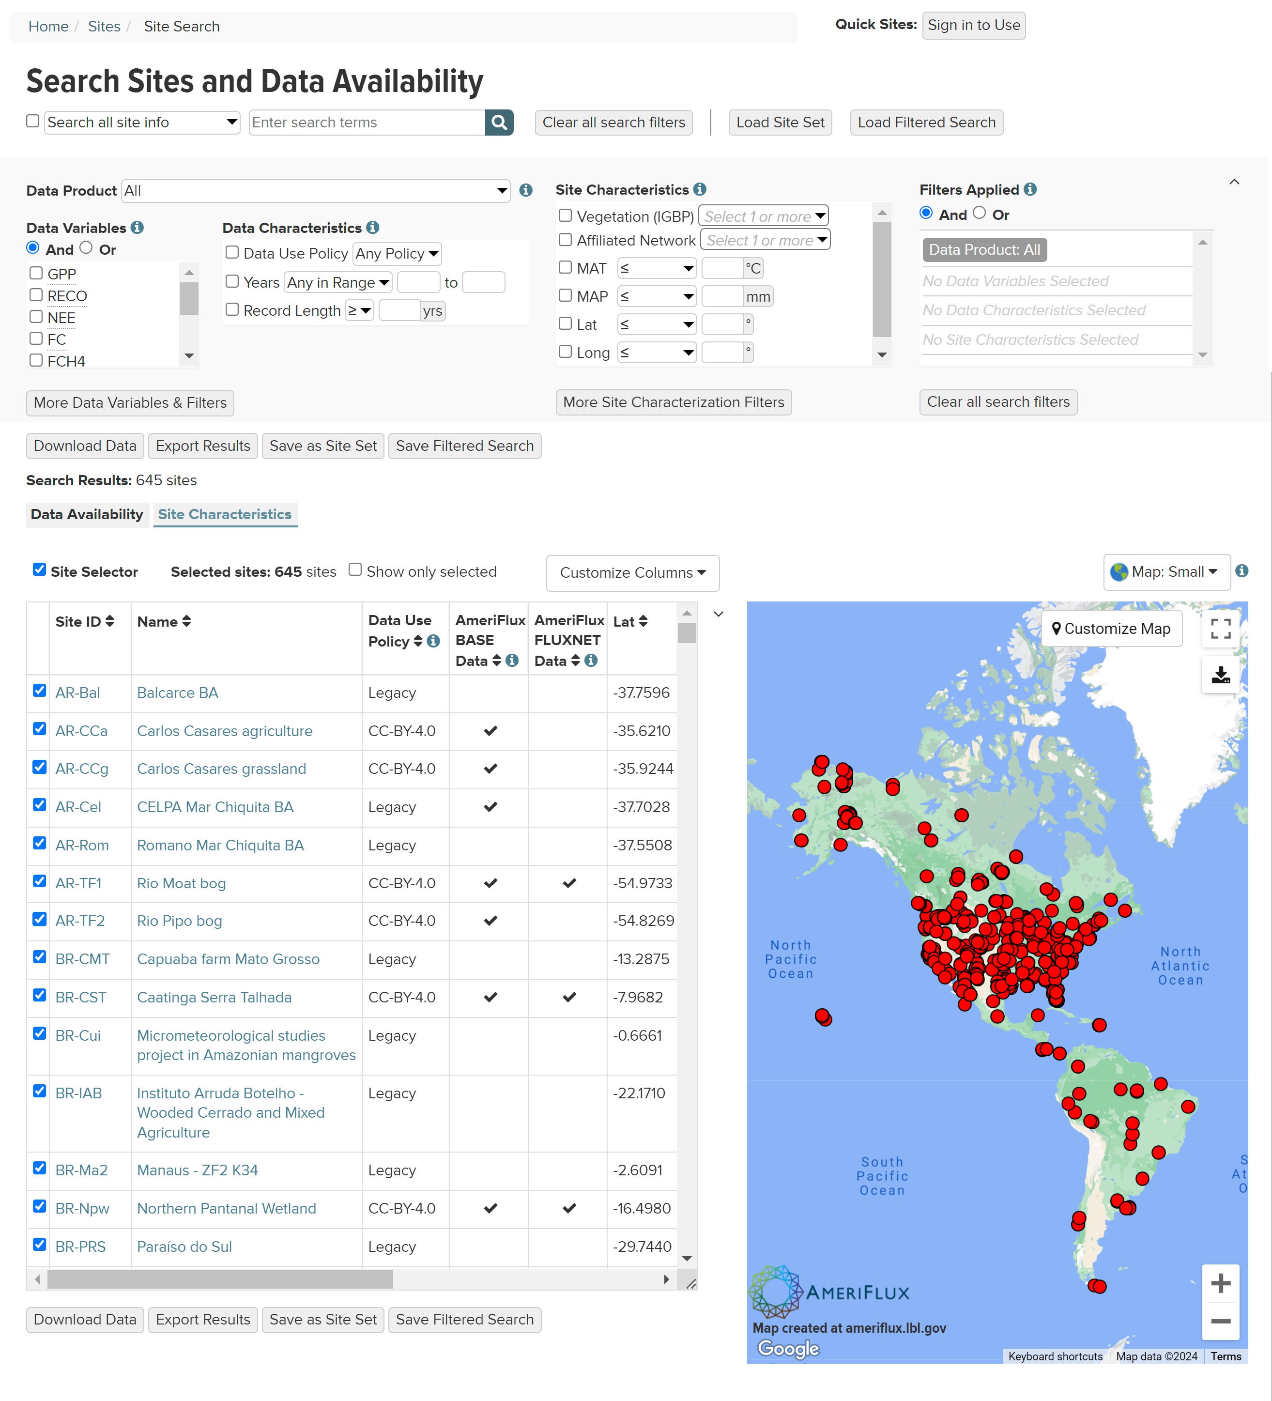Click the Filters Applied info icon
1272x1401 pixels.
tap(1030, 189)
